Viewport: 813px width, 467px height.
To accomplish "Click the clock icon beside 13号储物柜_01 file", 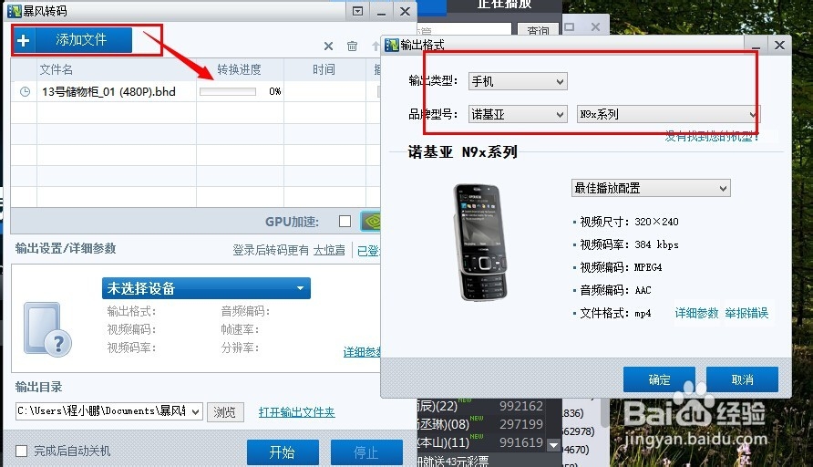I will [x=25, y=92].
